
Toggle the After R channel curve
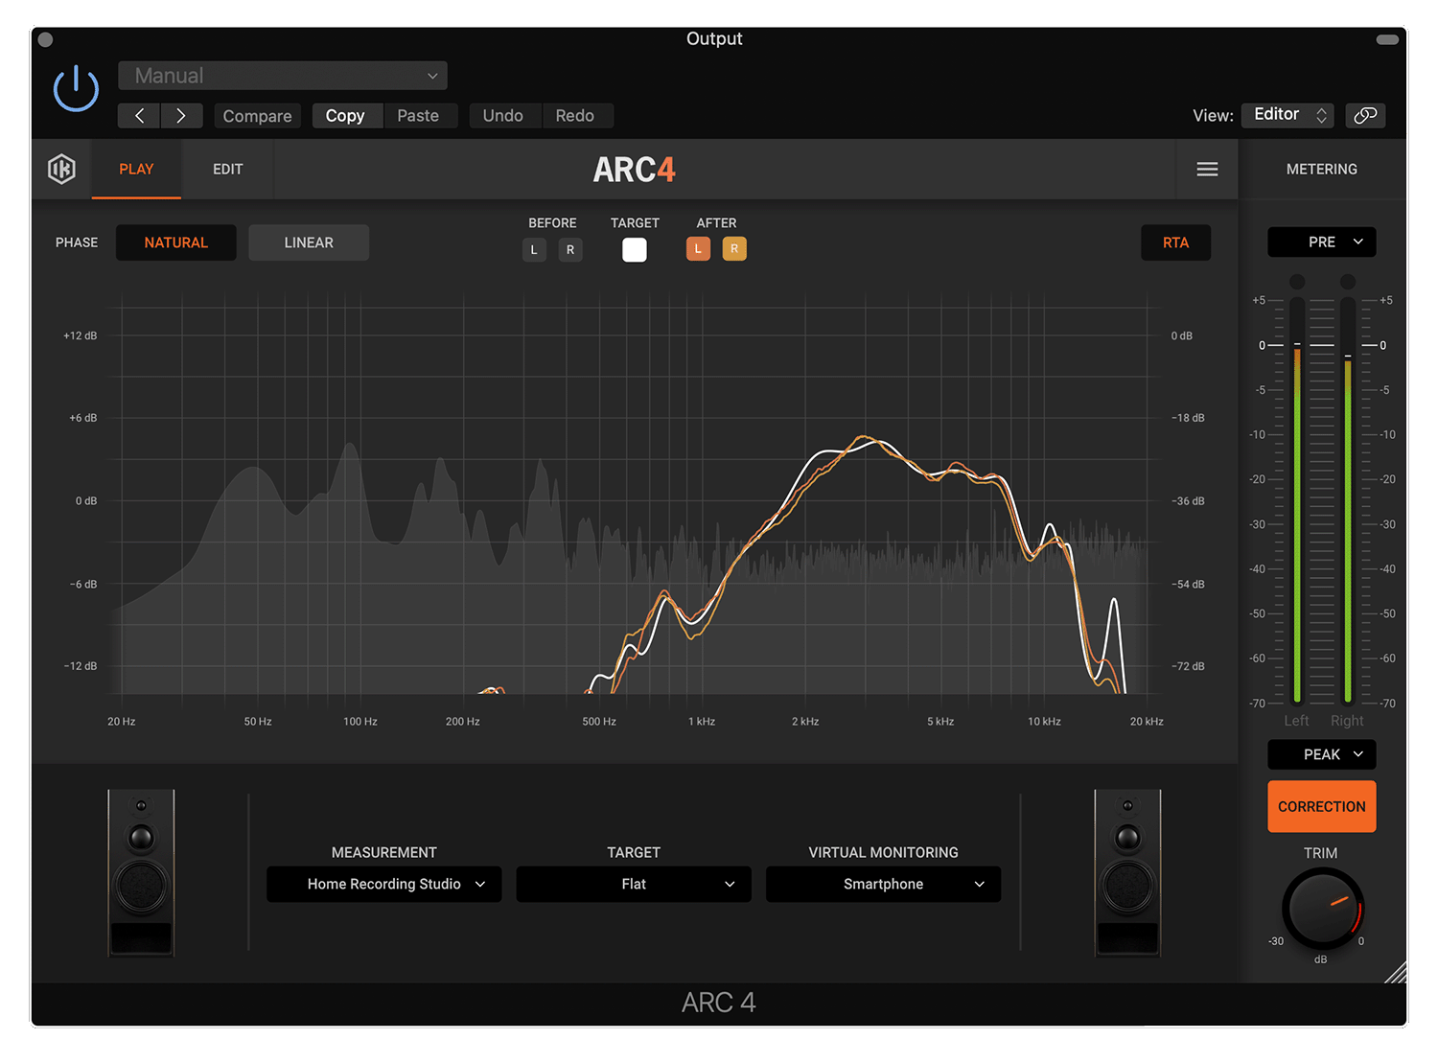[x=734, y=249]
